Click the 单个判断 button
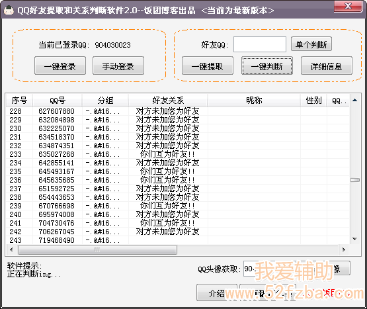 [311, 44]
